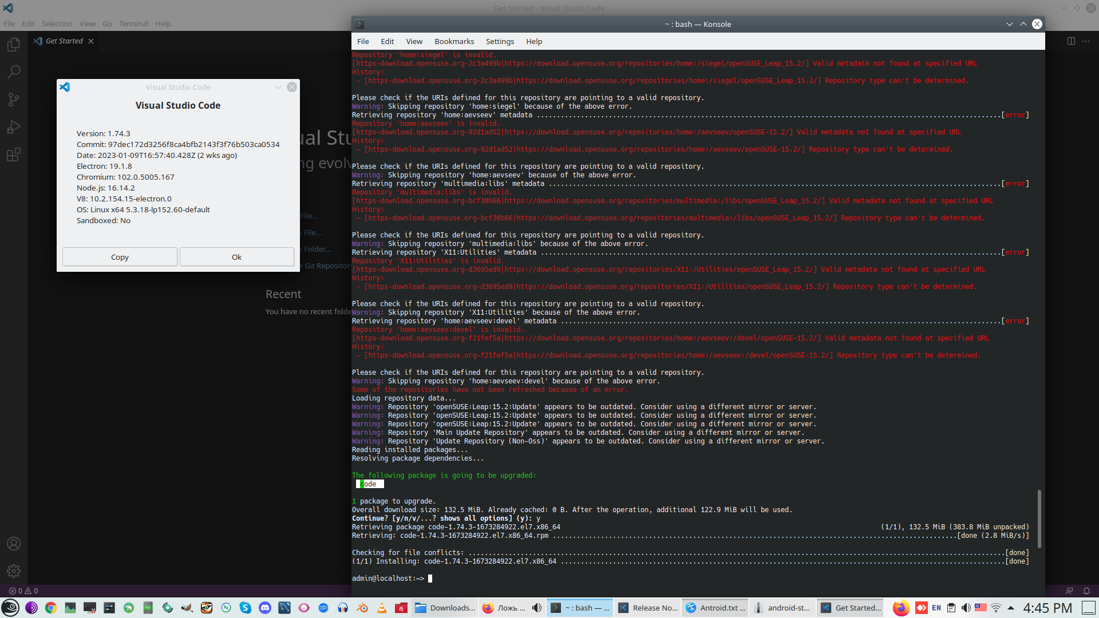The width and height of the screenshot is (1099, 618).
Task: Expand the hidden system tray icons arrow
Action: [1011, 608]
